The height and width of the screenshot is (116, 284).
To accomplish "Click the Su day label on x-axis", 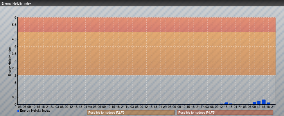I will [x=53, y=107].
